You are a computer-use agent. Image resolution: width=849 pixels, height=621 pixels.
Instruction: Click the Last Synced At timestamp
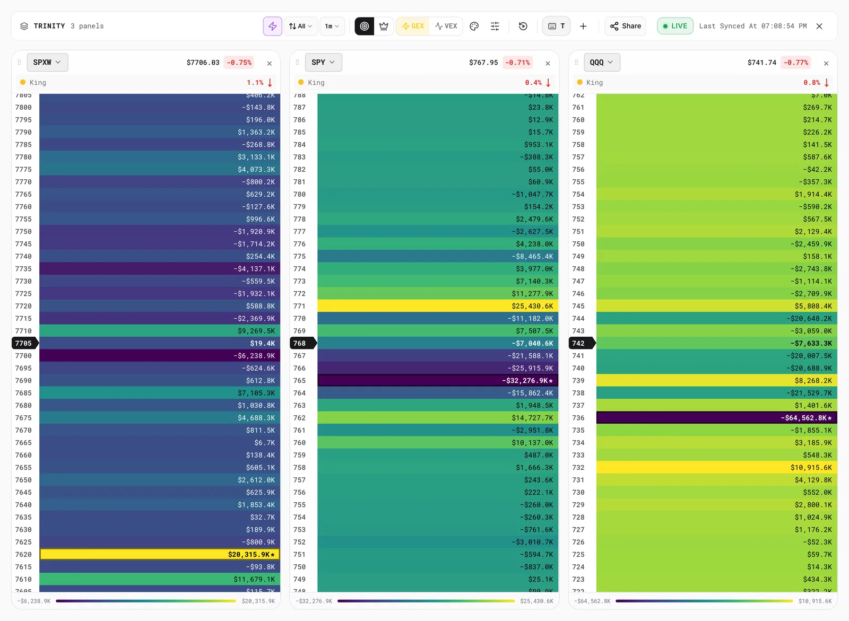point(753,26)
